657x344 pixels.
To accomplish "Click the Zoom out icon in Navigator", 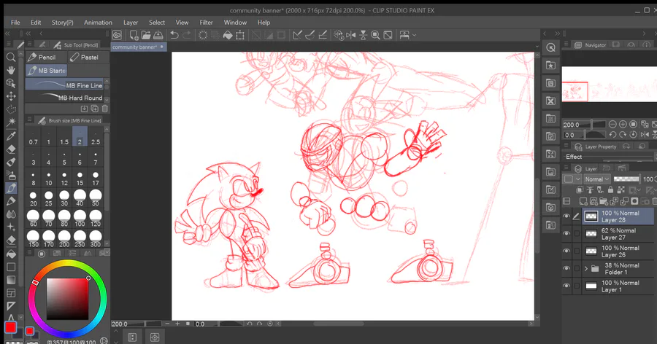I will [x=612, y=125].
